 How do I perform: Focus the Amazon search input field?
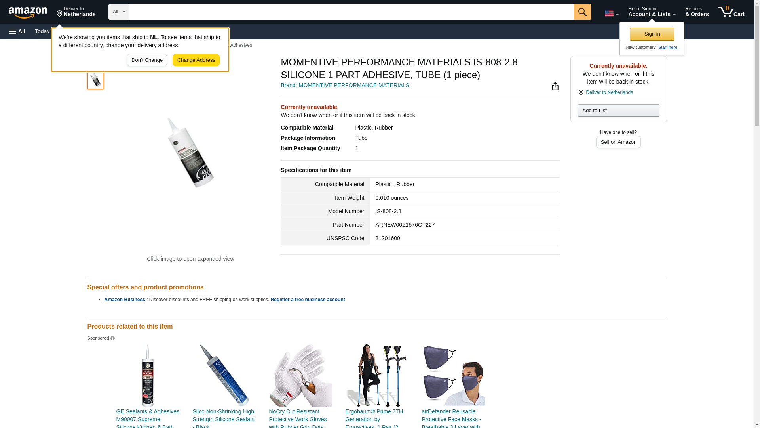351,12
